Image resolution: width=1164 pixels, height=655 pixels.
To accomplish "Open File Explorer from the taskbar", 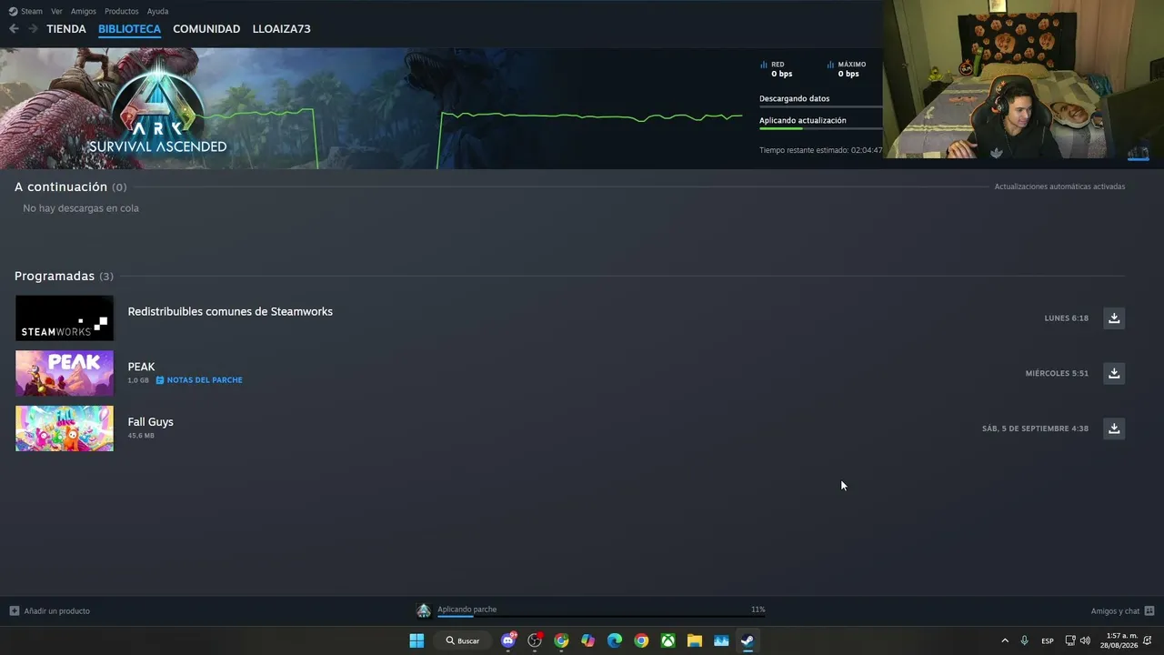I will [x=694, y=640].
